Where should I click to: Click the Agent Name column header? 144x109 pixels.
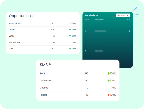click(x=99, y=19)
